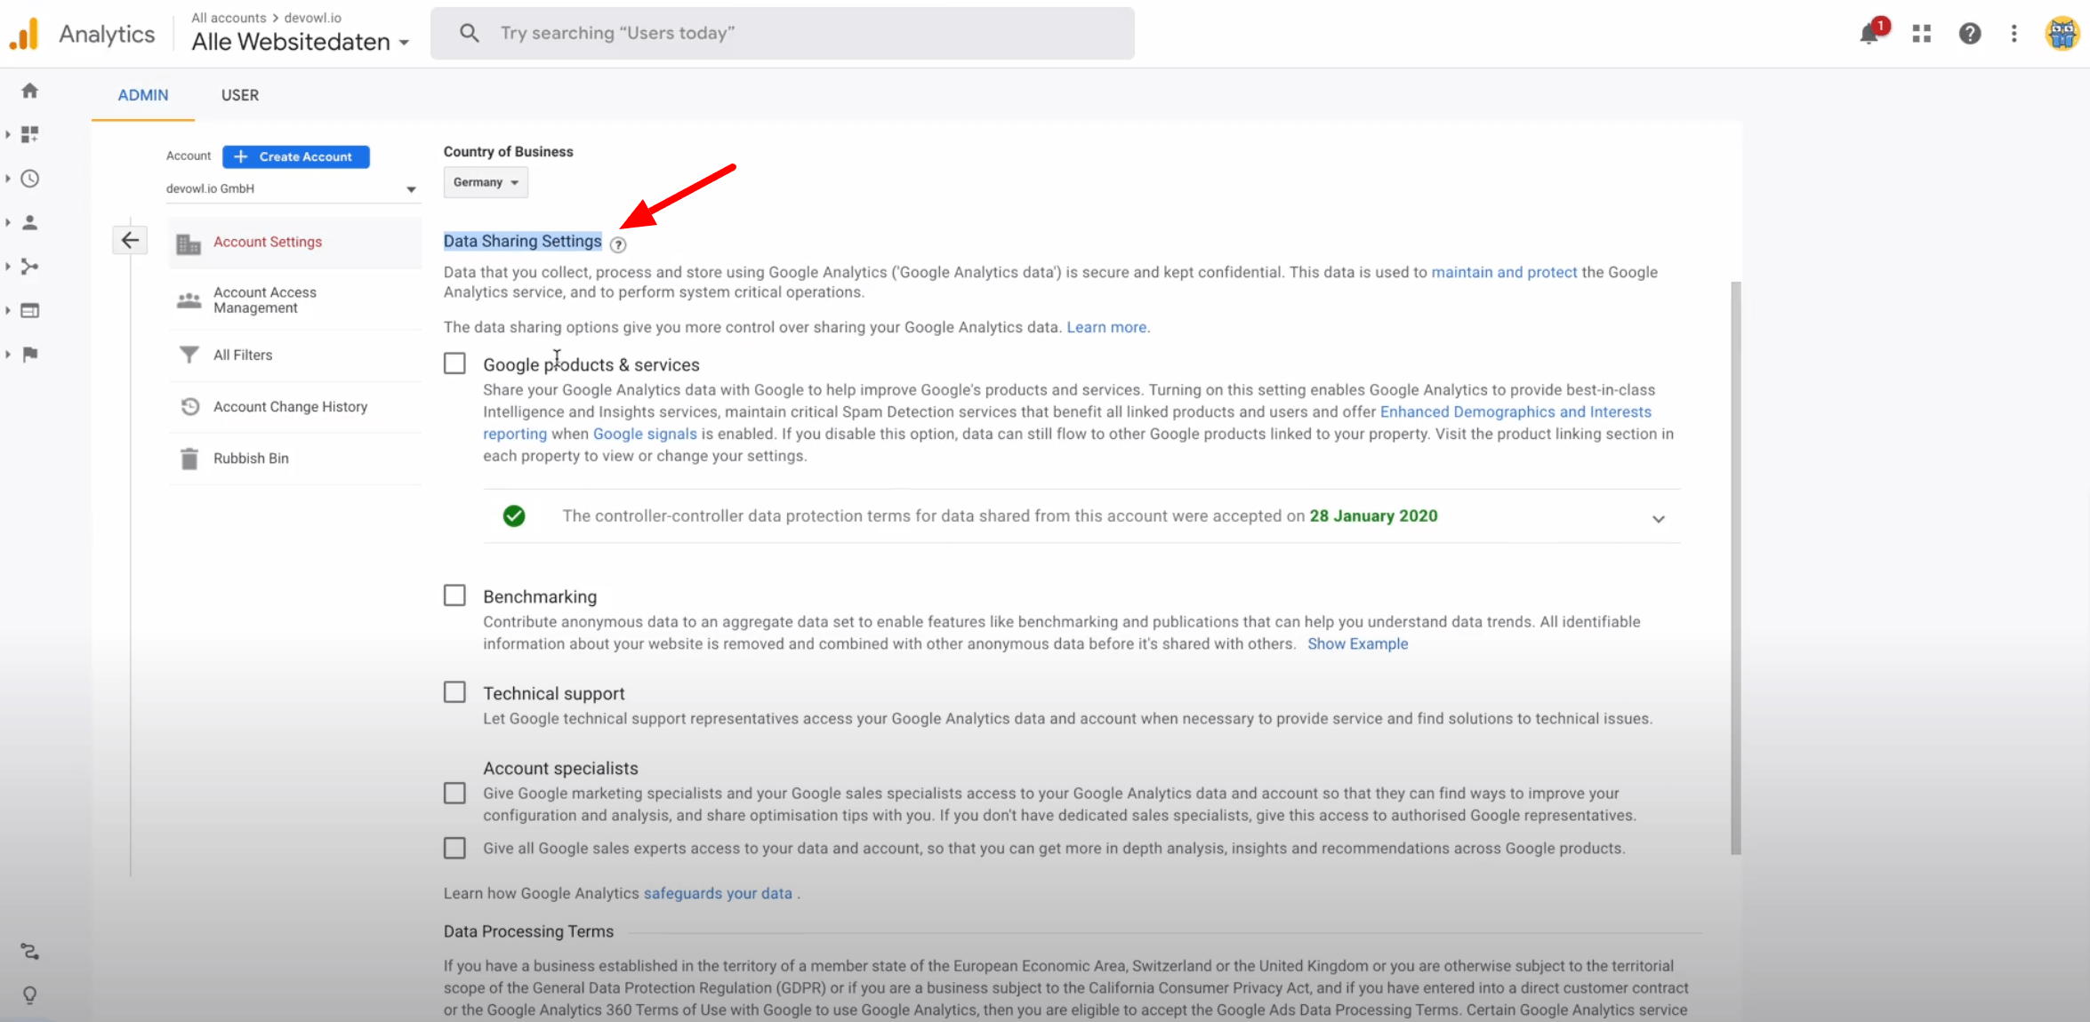Image resolution: width=2090 pixels, height=1022 pixels.
Task: Check the Technical support checkbox
Action: pos(454,692)
